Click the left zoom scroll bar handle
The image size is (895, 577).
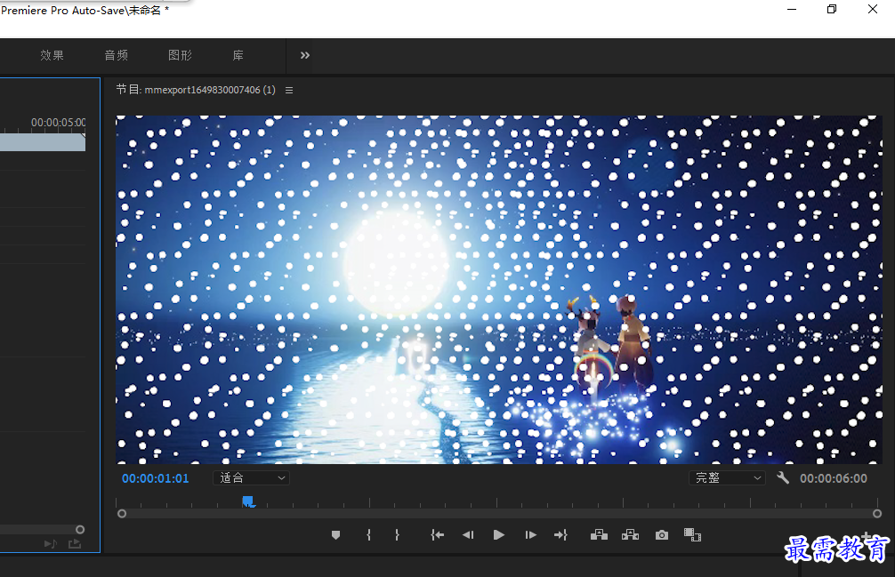pyautogui.click(x=122, y=514)
